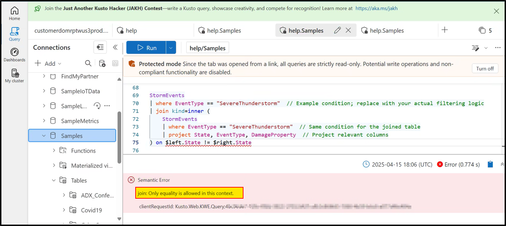Open the Run button dropdown arrow

(171, 48)
